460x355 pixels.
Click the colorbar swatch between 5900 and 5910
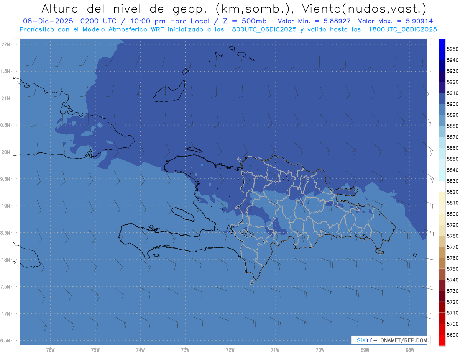point(442,99)
